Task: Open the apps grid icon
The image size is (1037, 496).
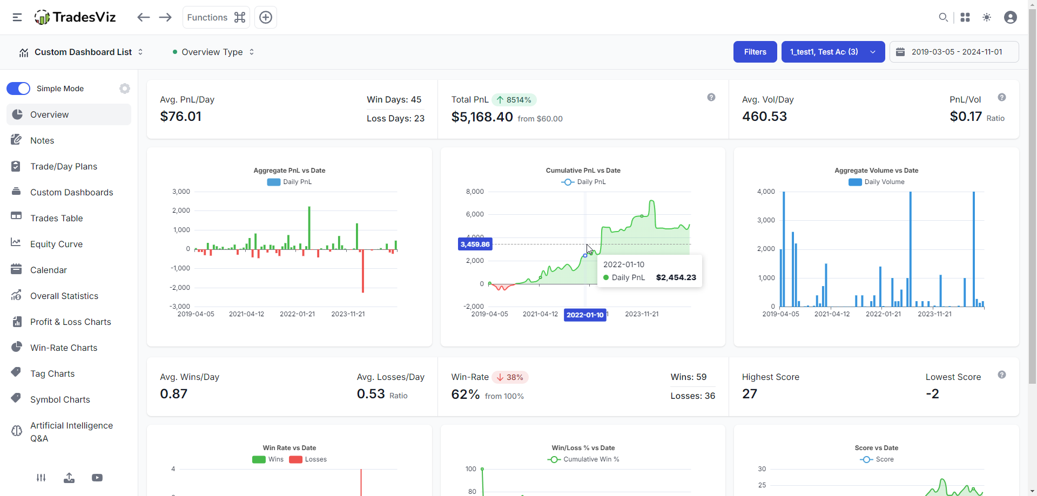Action: point(965,17)
